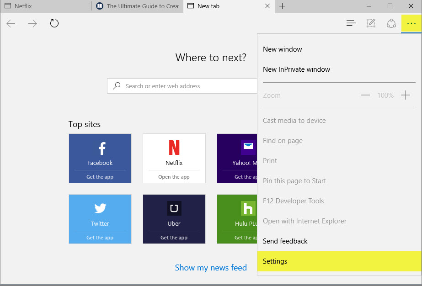Go back using the back arrow

coord(11,23)
